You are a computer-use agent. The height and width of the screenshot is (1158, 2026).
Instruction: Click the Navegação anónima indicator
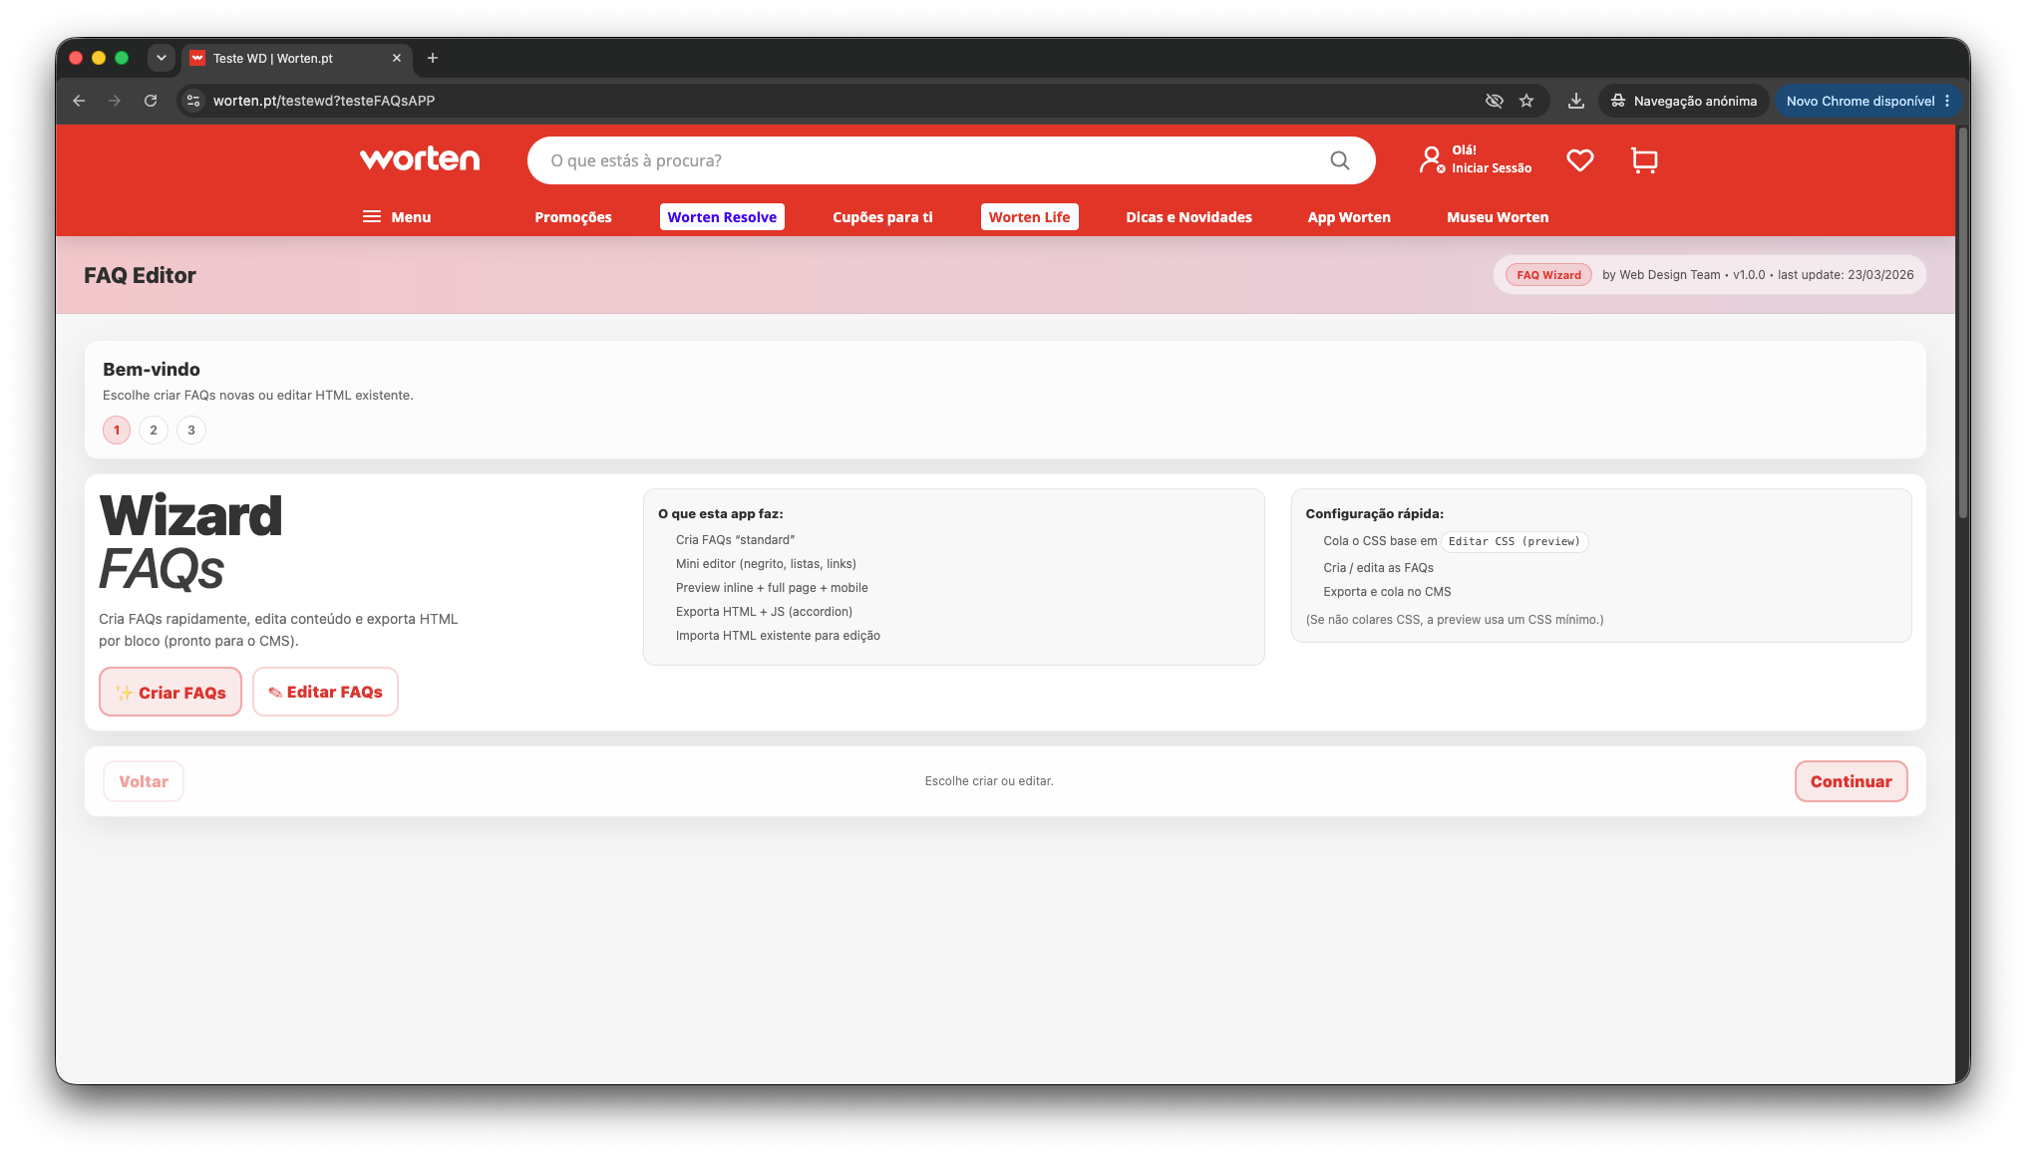tap(1683, 101)
